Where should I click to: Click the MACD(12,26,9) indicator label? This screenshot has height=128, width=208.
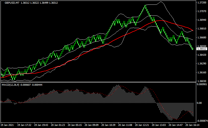(11, 85)
